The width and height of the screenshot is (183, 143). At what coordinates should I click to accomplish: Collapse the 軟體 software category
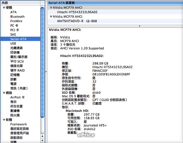pyautogui.click(x=4, y=120)
